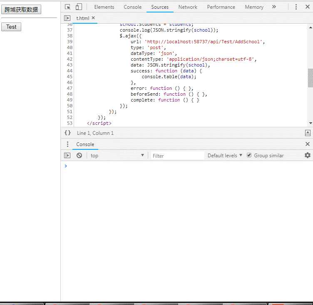Show the Sources navigator pane

67,18
